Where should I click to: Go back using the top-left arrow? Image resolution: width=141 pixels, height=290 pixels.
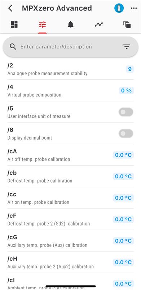[x=10, y=8]
